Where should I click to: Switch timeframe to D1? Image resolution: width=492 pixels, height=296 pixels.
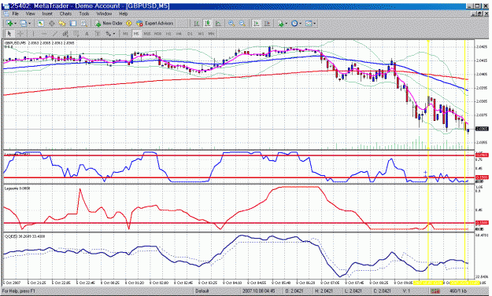(x=190, y=34)
